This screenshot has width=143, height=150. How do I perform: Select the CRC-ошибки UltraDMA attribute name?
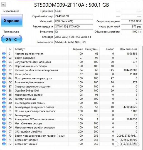[28, 132]
